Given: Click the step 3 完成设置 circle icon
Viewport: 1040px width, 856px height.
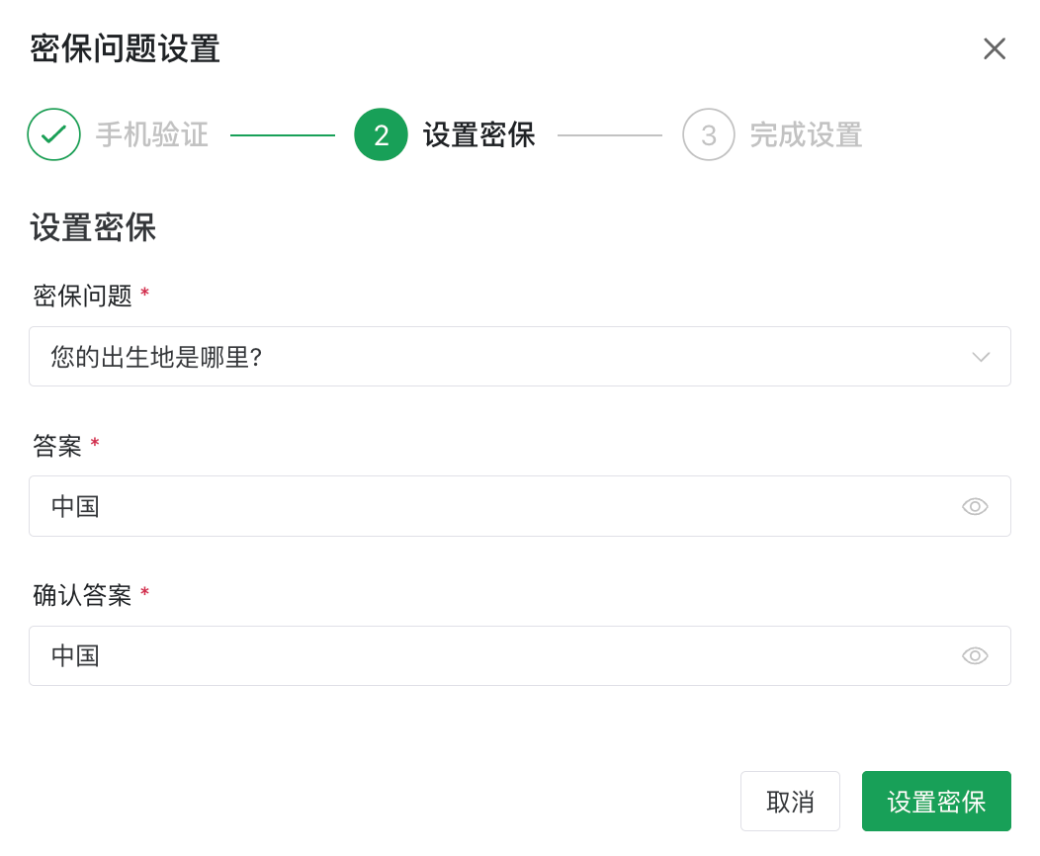Looking at the screenshot, I should 708,133.
